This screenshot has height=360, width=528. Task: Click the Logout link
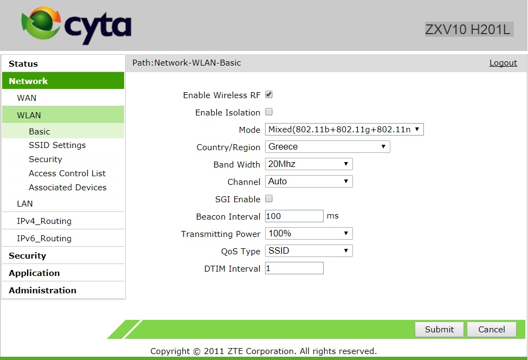pyautogui.click(x=503, y=63)
